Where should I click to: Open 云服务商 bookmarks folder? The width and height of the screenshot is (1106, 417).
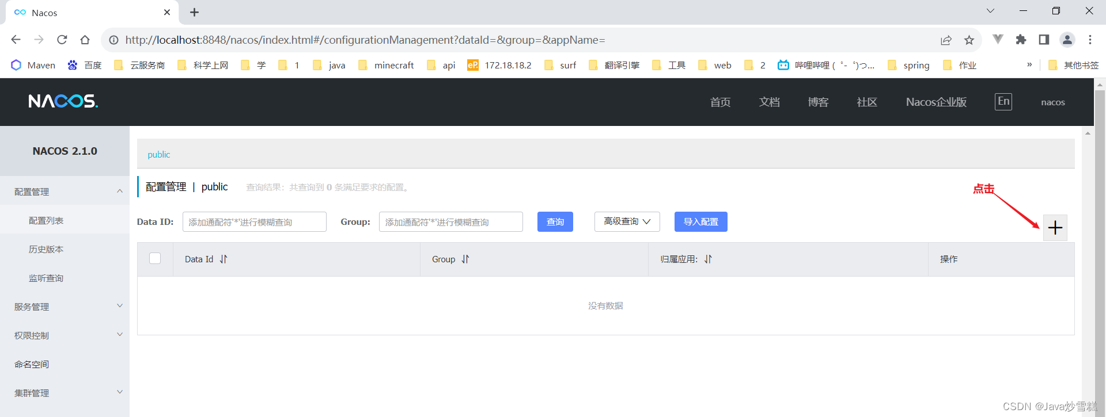[x=140, y=65]
